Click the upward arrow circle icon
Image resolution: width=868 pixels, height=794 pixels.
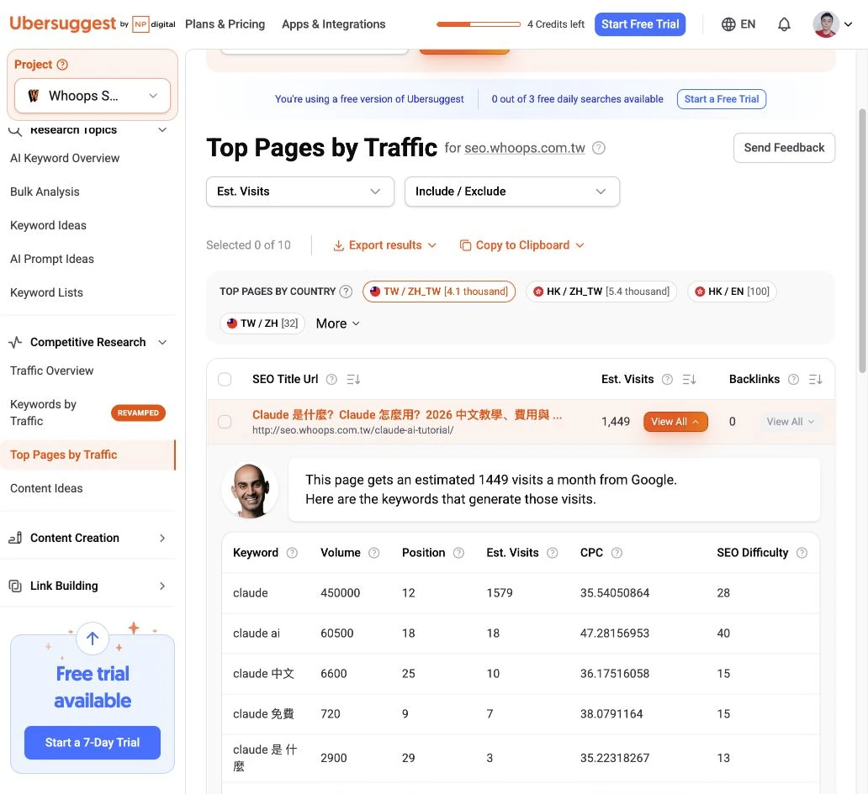tap(93, 638)
